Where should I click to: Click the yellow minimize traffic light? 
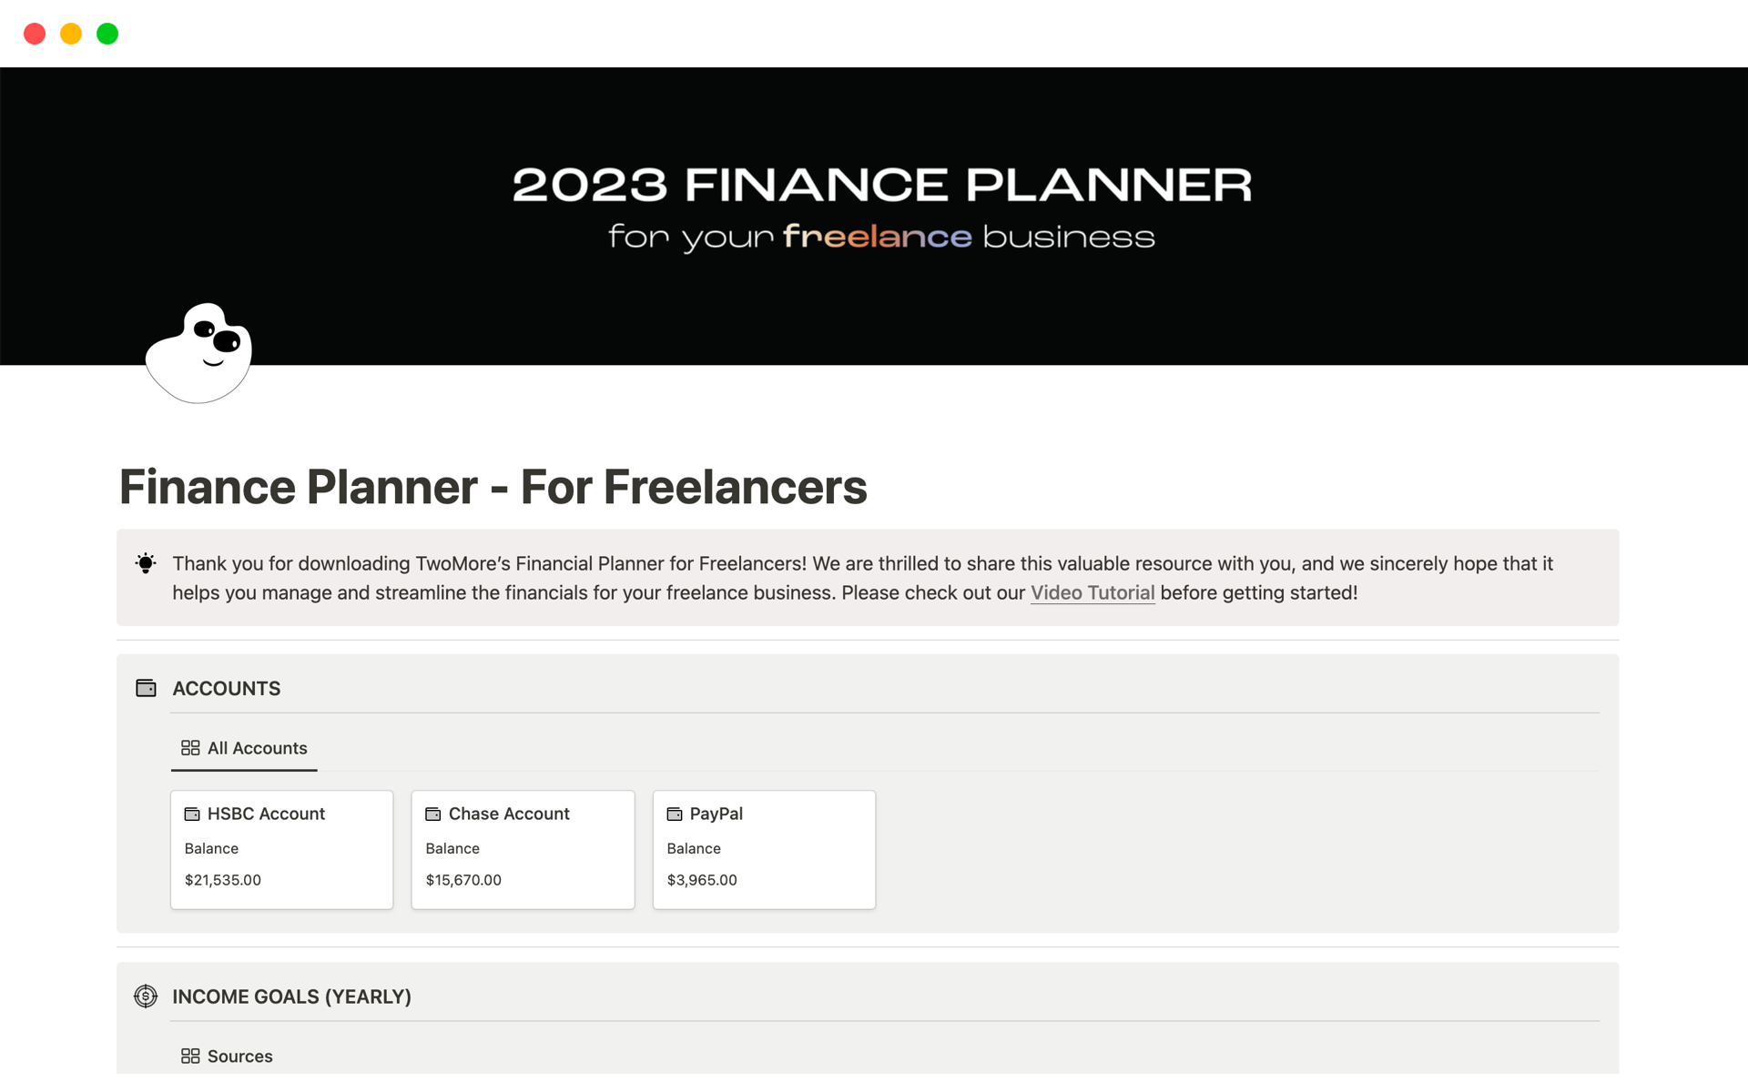click(x=71, y=33)
